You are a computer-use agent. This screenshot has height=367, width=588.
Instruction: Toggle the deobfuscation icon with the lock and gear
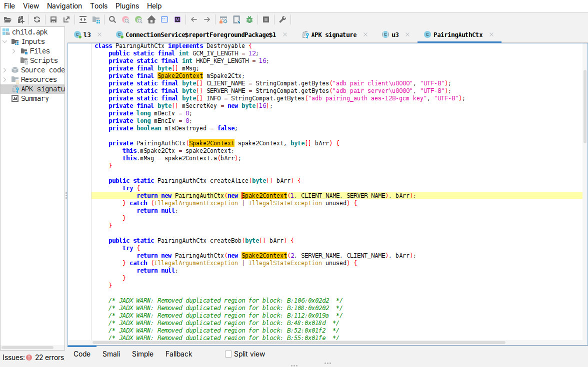(223, 20)
